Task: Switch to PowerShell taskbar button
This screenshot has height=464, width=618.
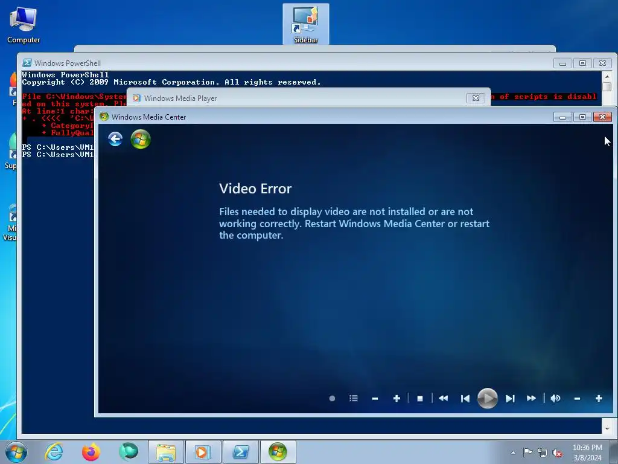Action: coord(241,452)
